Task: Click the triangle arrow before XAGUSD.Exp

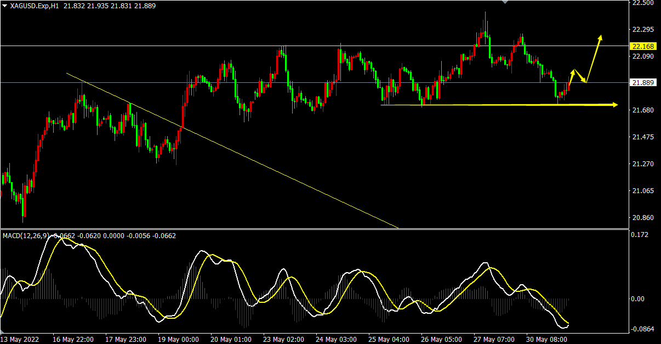Action: click(x=4, y=5)
